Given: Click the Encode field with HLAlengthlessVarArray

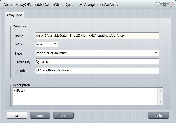Looking at the screenshot, I should pyautogui.click(x=97, y=70).
